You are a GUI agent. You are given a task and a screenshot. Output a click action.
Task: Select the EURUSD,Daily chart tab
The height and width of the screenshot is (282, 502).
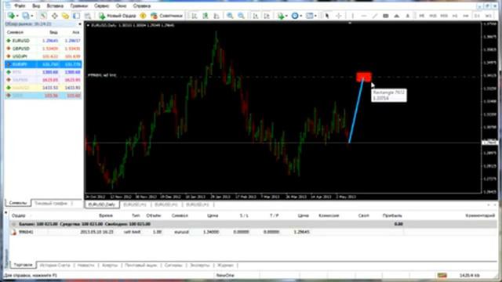coord(102,204)
